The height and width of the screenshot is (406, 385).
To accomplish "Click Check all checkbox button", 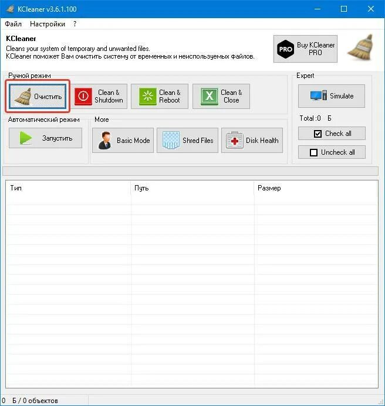I will (332, 134).
